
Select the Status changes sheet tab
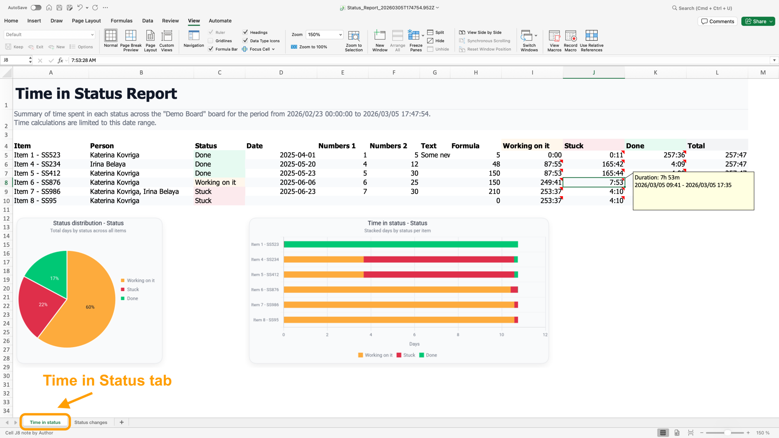coord(91,422)
